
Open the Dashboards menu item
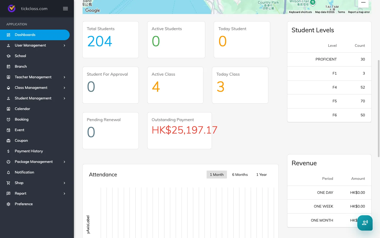(35, 35)
